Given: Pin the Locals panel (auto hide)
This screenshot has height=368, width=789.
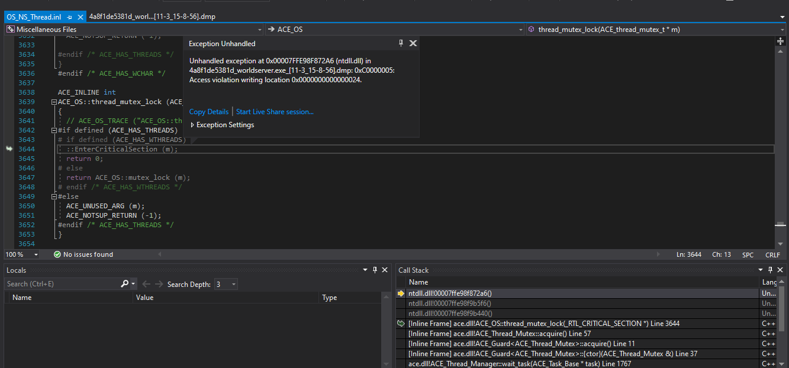Looking at the screenshot, I should [x=375, y=270].
